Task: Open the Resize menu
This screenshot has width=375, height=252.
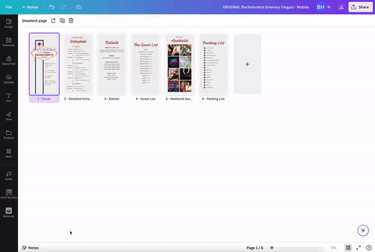Action: click(x=30, y=7)
